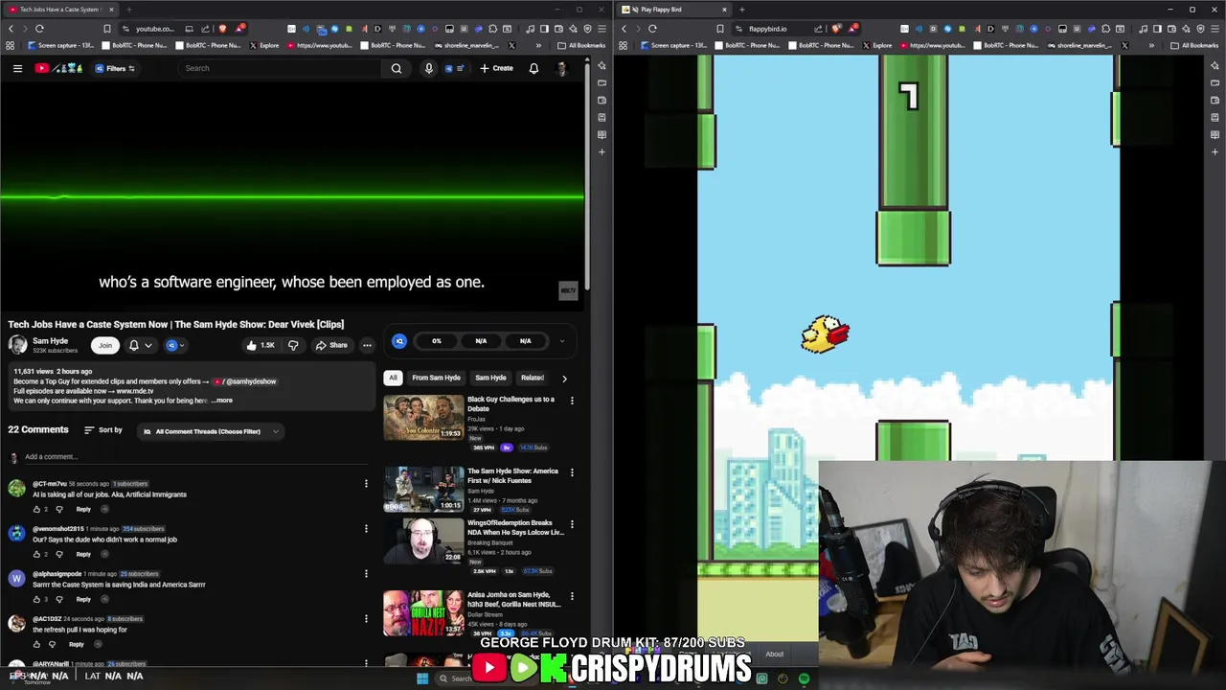
Task: Reload the Flappy Bird page
Action: click(x=652, y=29)
